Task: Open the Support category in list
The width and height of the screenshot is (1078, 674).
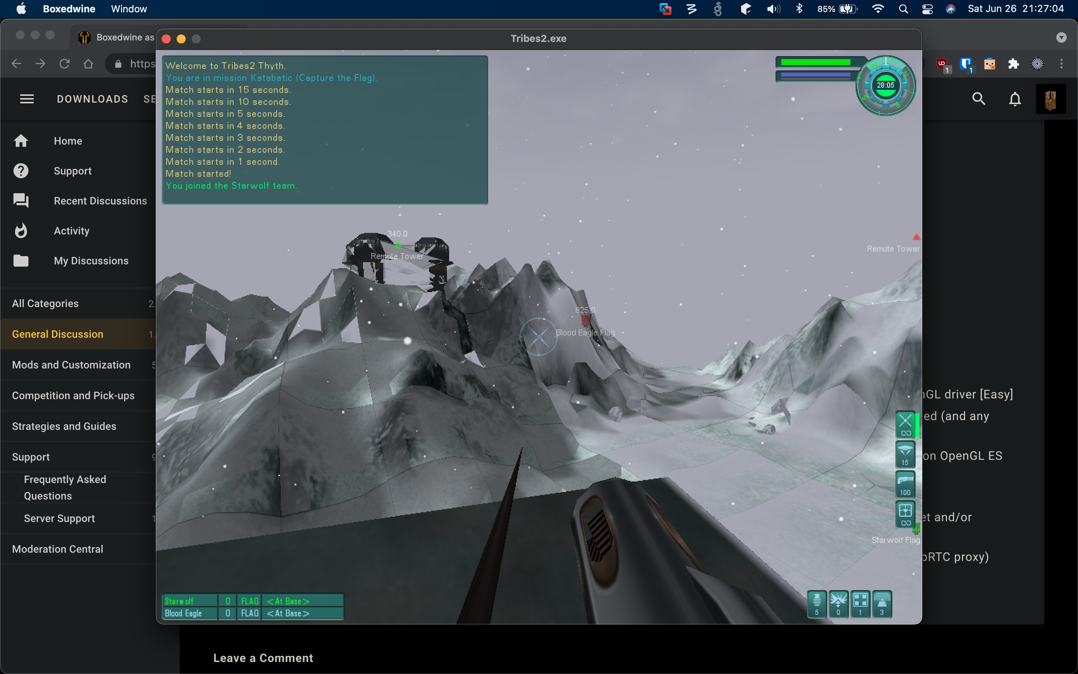Action: 78,457
